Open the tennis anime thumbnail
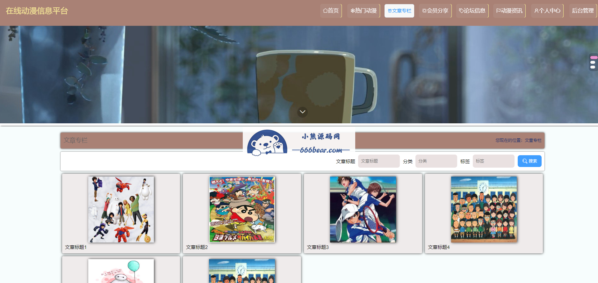 pyautogui.click(x=363, y=209)
